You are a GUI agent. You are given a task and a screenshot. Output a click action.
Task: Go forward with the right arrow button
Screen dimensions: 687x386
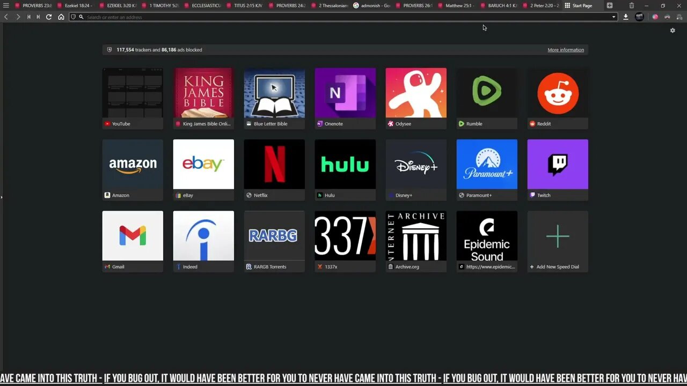pyautogui.click(x=18, y=17)
